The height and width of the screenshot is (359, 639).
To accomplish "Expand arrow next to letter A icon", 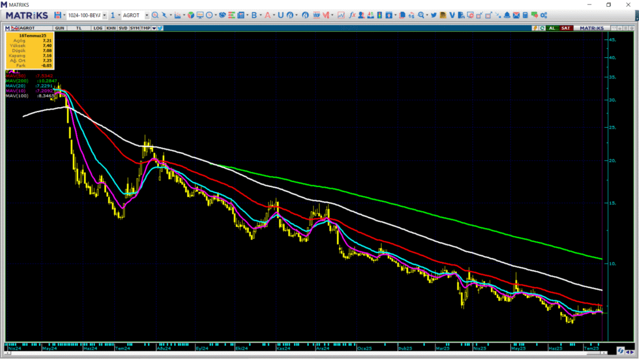I will (274, 15).
